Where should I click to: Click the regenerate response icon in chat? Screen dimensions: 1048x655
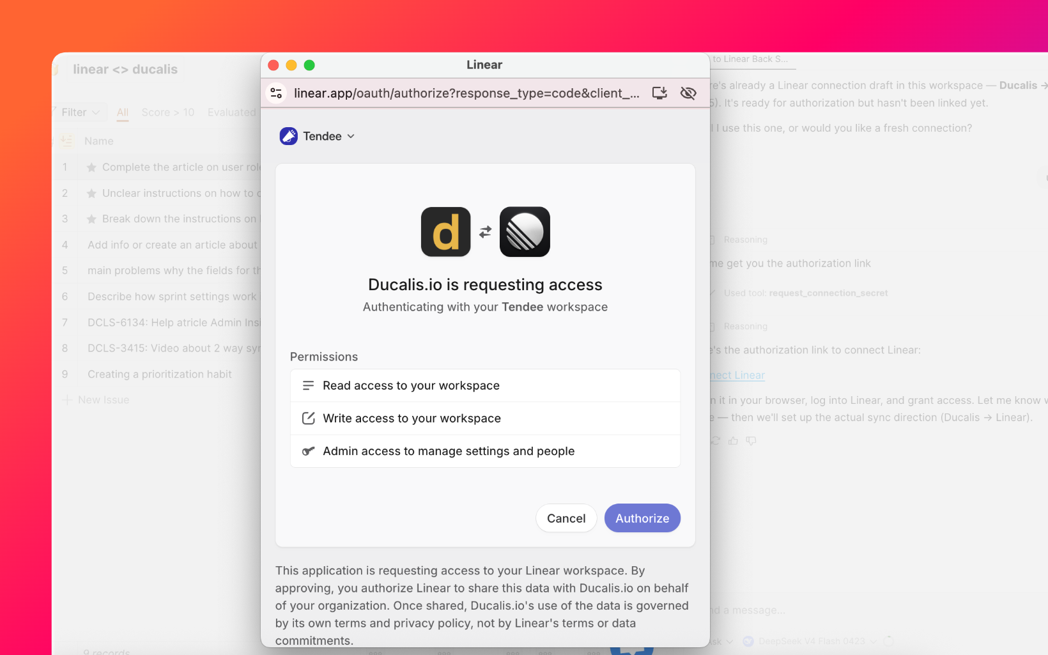pyautogui.click(x=715, y=441)
